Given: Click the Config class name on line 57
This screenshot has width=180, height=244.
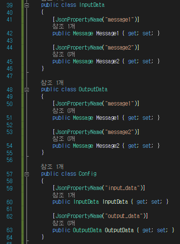Looking at the screenshot, I should click(87, 174).
